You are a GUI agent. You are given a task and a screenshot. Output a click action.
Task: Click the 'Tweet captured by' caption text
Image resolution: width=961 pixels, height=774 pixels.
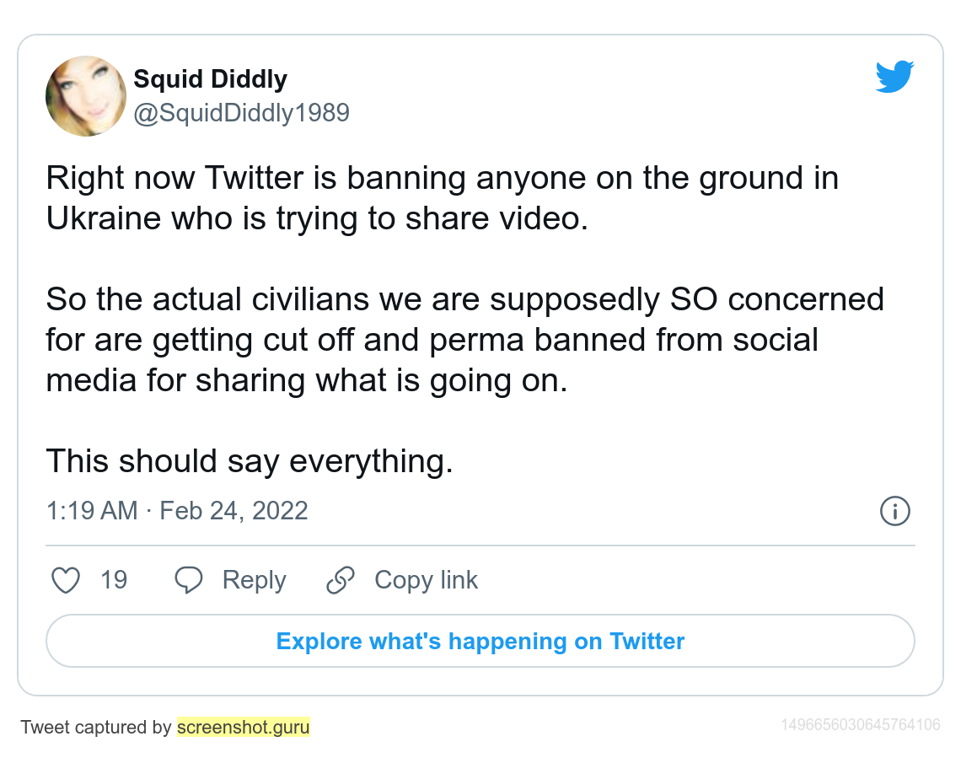point(96,727)
